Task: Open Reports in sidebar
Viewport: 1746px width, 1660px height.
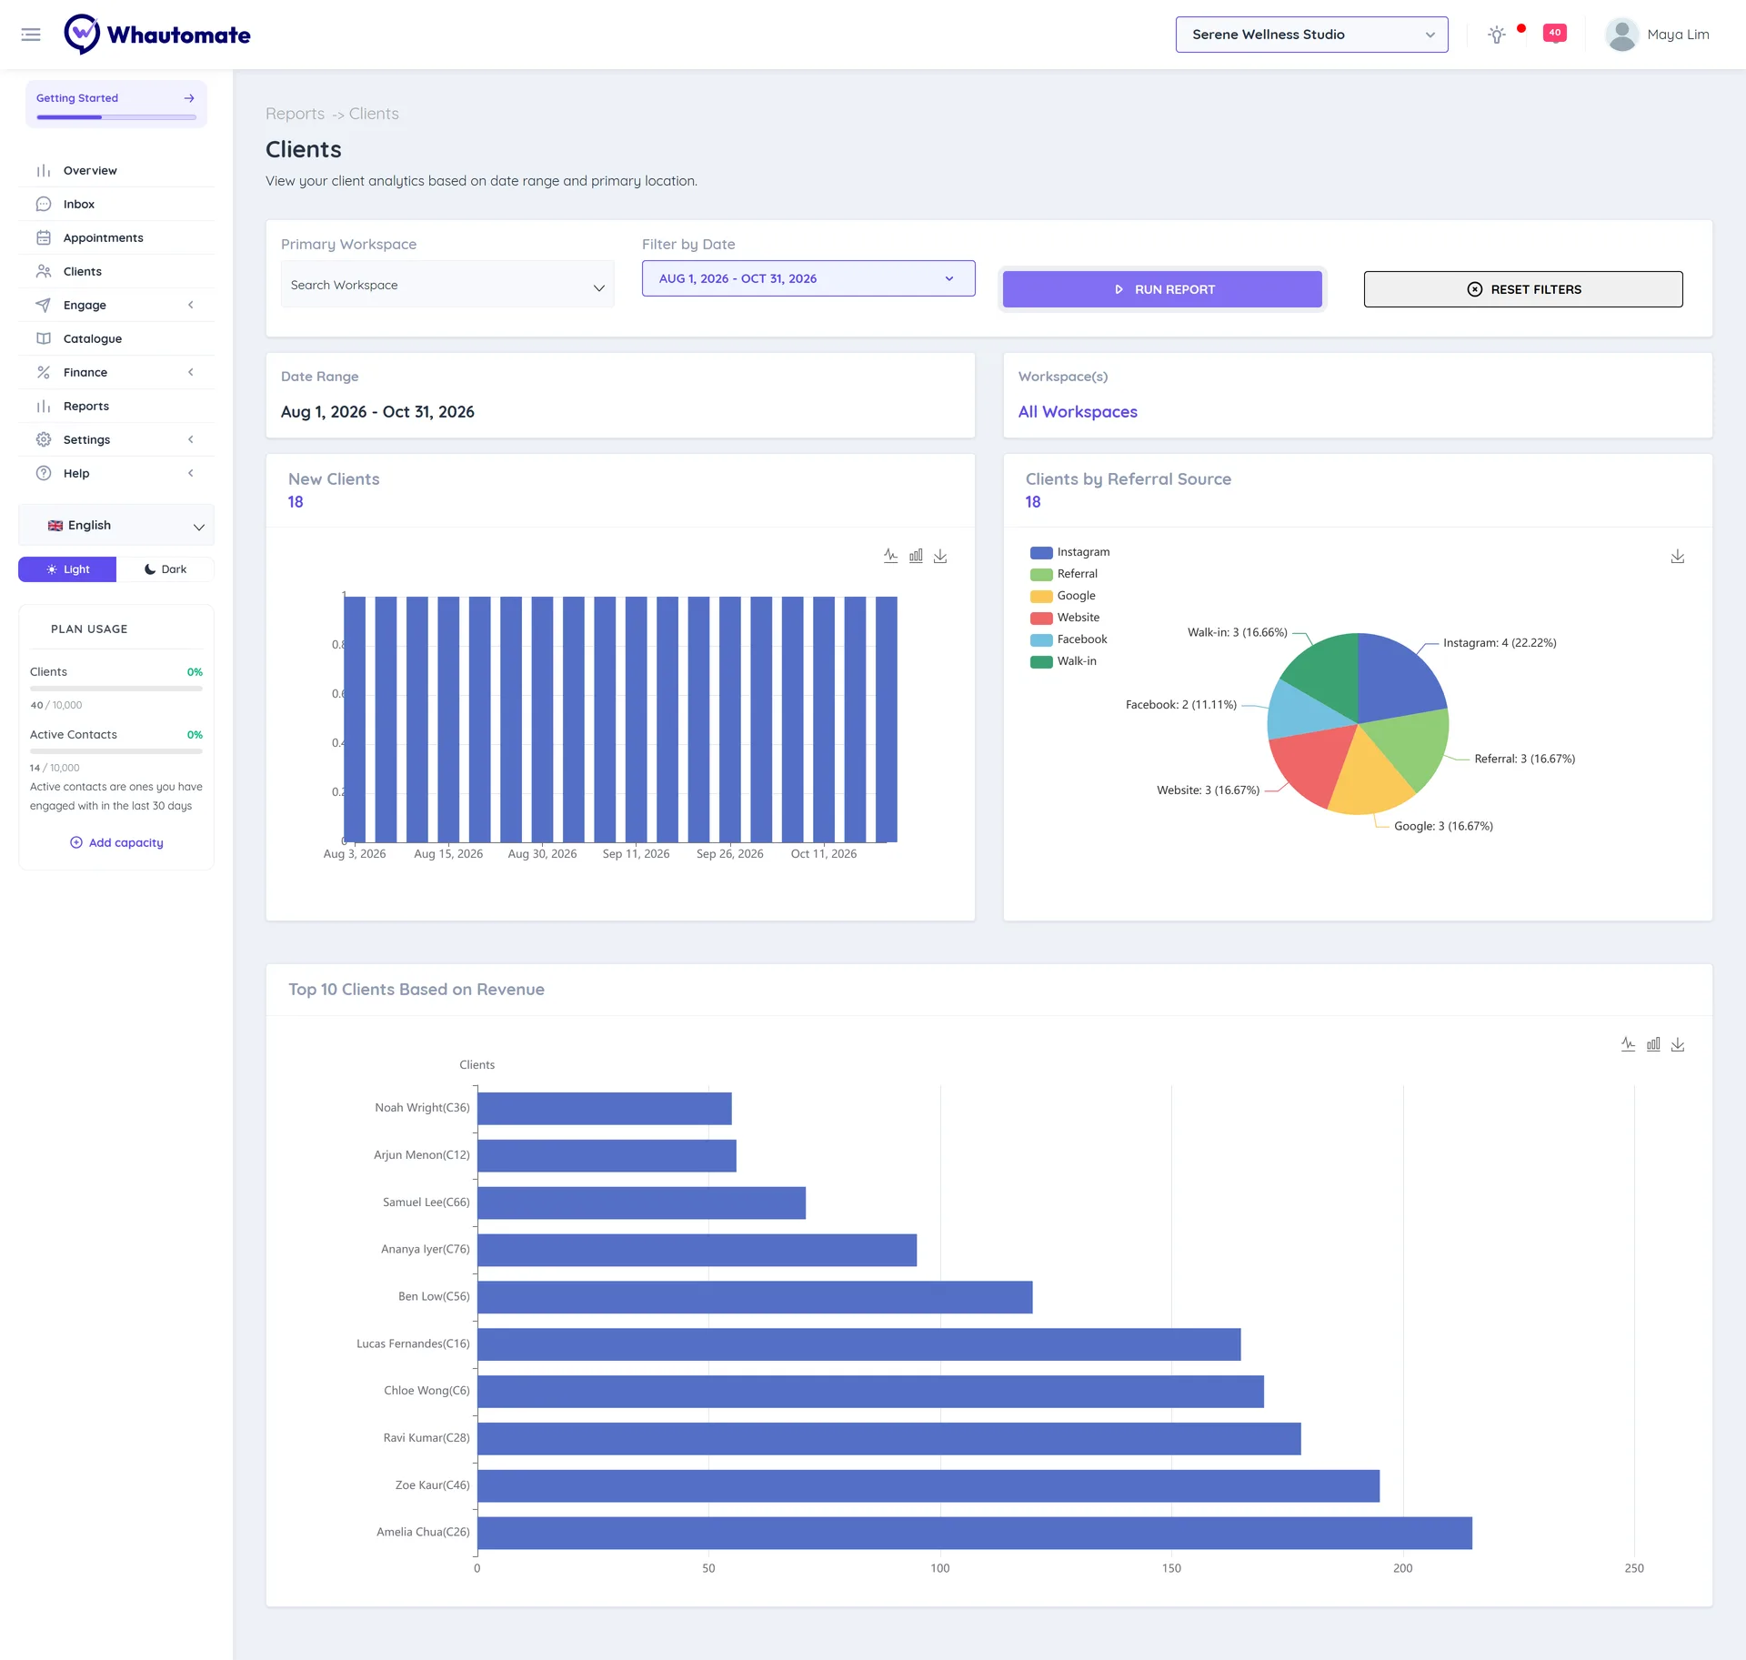Action: [116, 407]
